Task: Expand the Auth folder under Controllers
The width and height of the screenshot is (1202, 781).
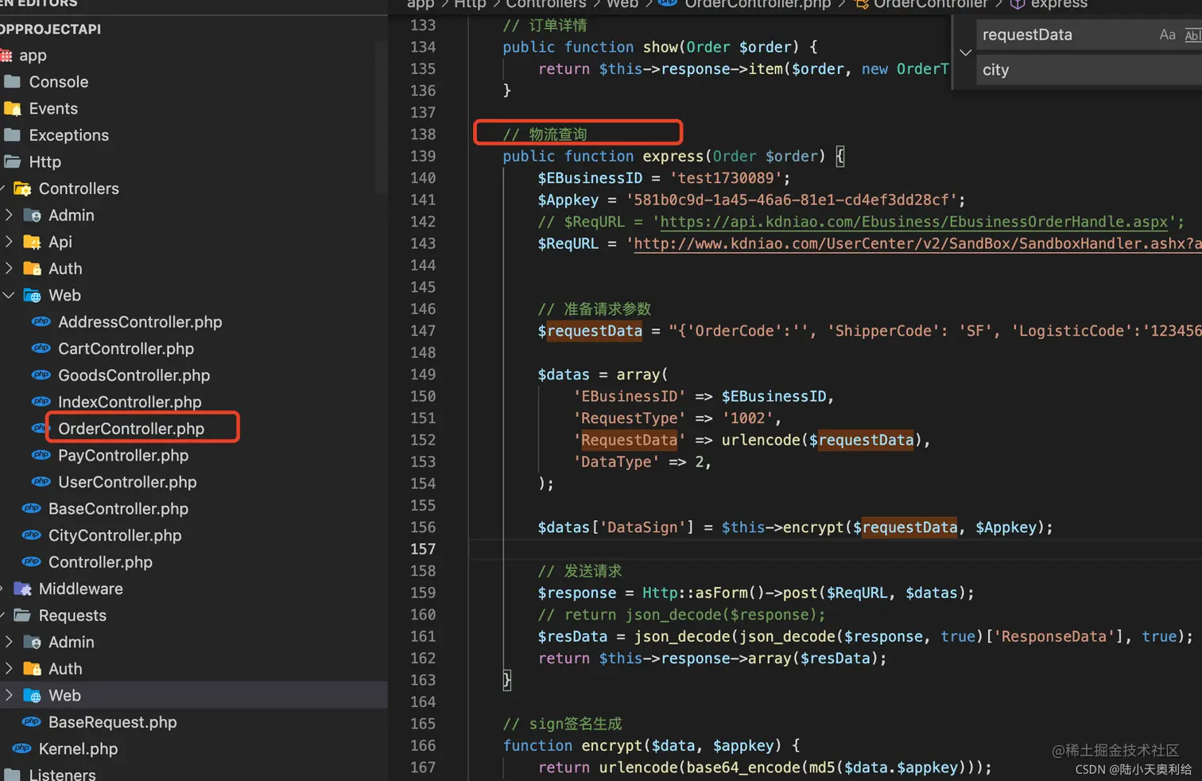Action: (9, 269)
